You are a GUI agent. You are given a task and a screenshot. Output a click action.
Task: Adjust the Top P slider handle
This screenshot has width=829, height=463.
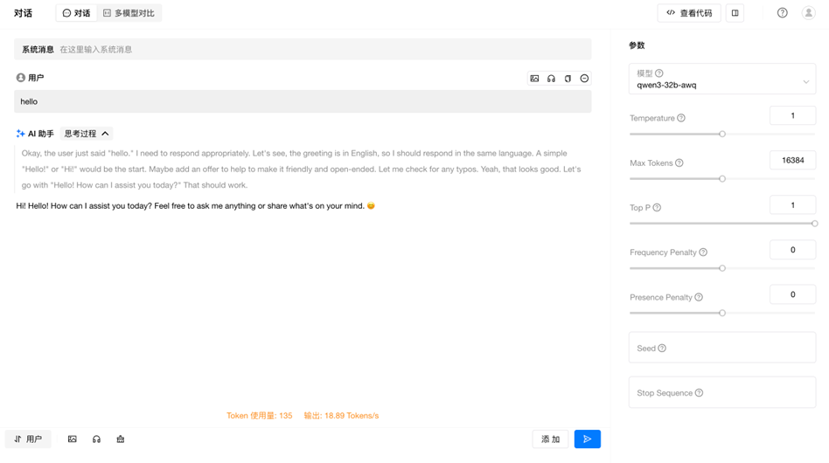click(815, 224)
